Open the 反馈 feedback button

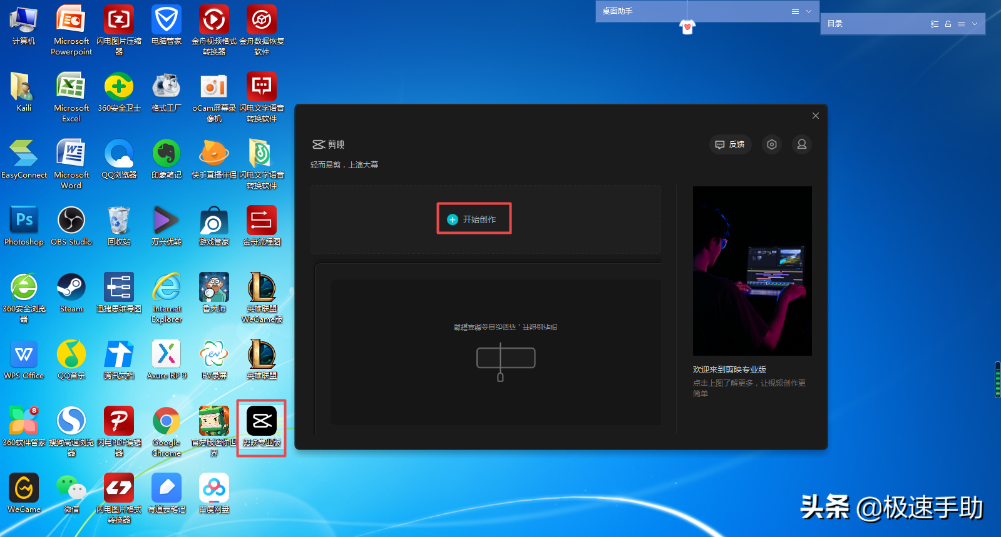pyautogui.click(x=730, y=144)
